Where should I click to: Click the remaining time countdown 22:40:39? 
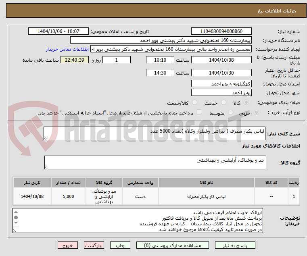click(75, 60)
